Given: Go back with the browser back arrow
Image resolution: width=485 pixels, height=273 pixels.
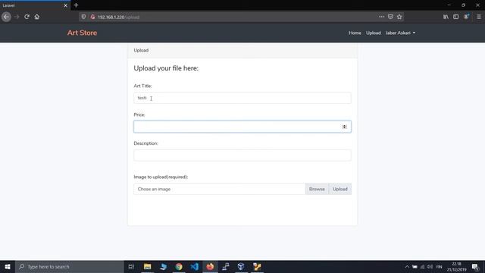Looking at the screenshot, I should click(6, 17).
